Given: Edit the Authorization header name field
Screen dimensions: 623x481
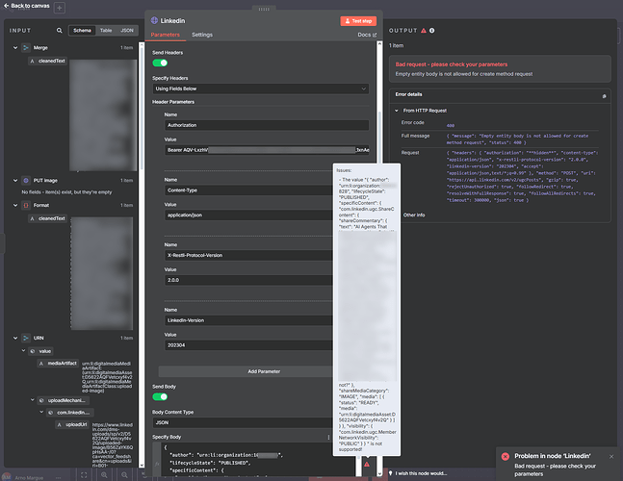Looking at the screenshot, I should [267, 125].
